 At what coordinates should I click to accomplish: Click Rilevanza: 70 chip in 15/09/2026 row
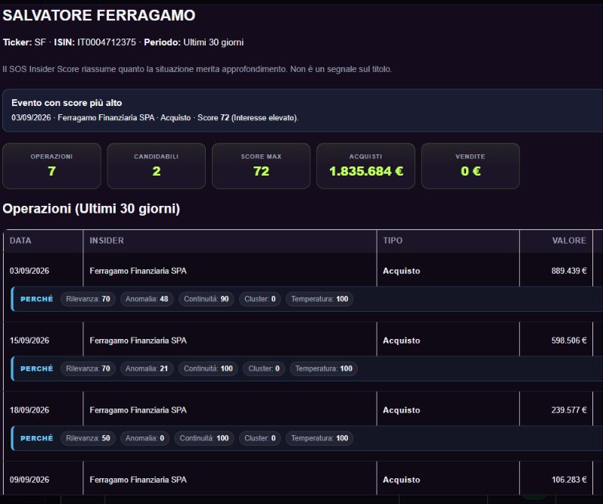[88, 369]
